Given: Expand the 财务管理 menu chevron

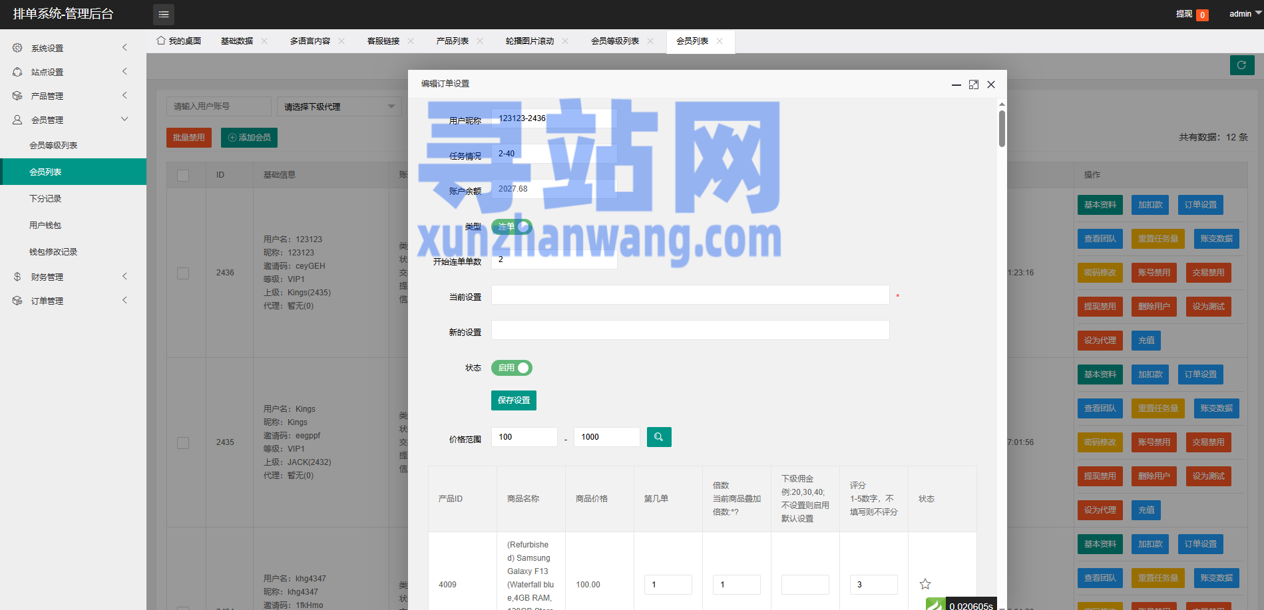Looking at the screenshot, I should (x=124, y=276).
